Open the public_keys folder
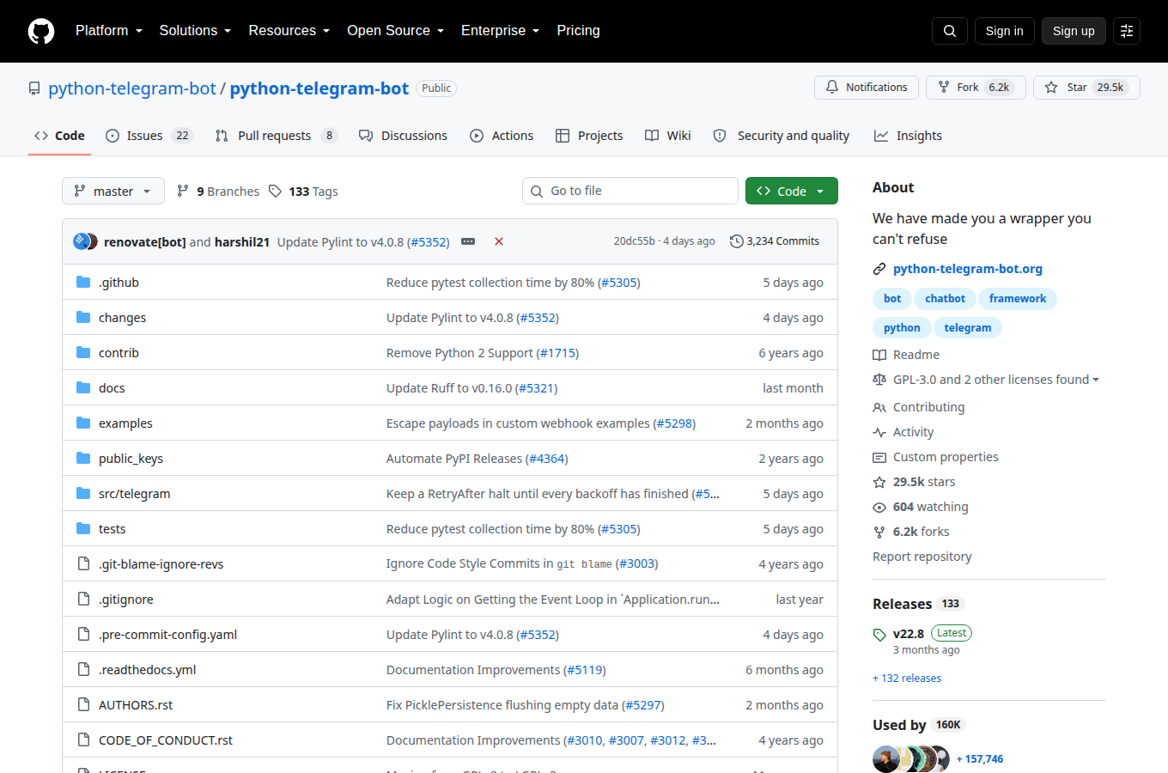1168x773 pixels. click(131, 459)
